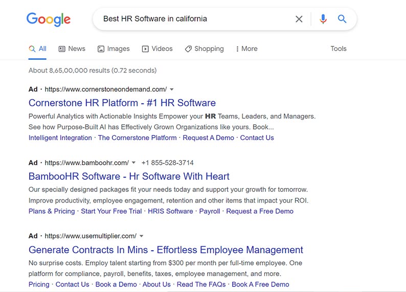
Task: Open Start Your Free Trial link
Action: (x=111, y=211)
